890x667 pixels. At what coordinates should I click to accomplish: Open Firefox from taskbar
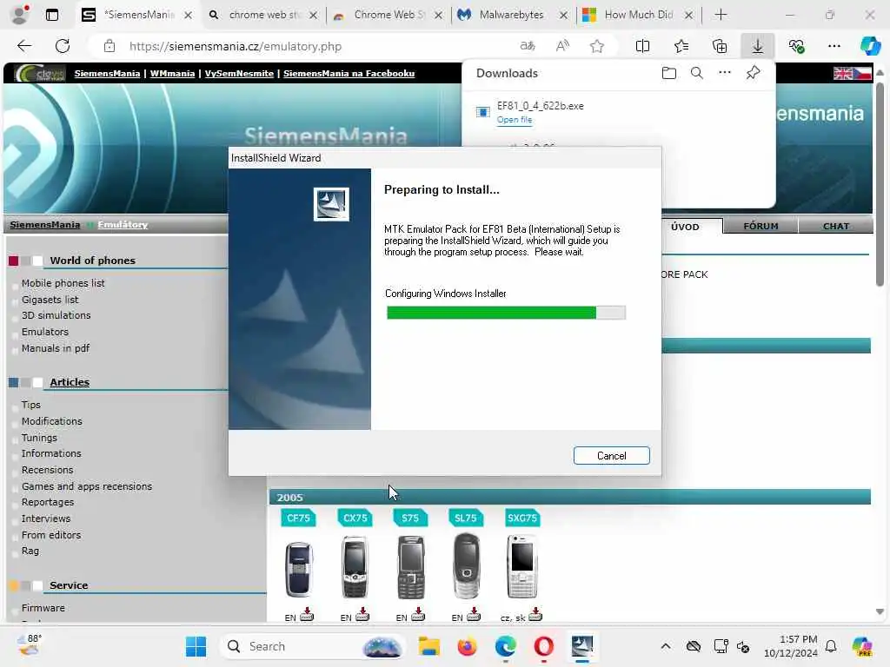467,646
